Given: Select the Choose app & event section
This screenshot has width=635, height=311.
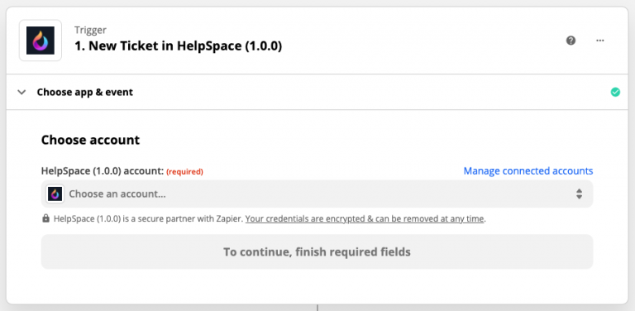Looking at the screenshot, I should pyautogui.click(x=317, y=93).
